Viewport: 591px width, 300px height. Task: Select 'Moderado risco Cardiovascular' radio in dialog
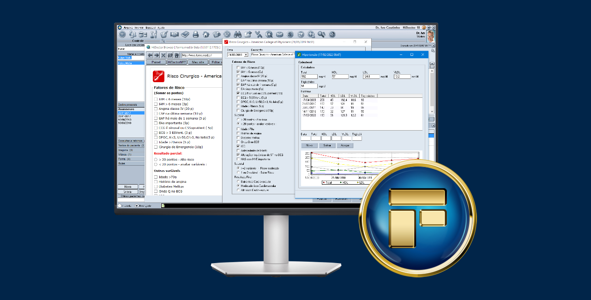(x=238, y=186)
